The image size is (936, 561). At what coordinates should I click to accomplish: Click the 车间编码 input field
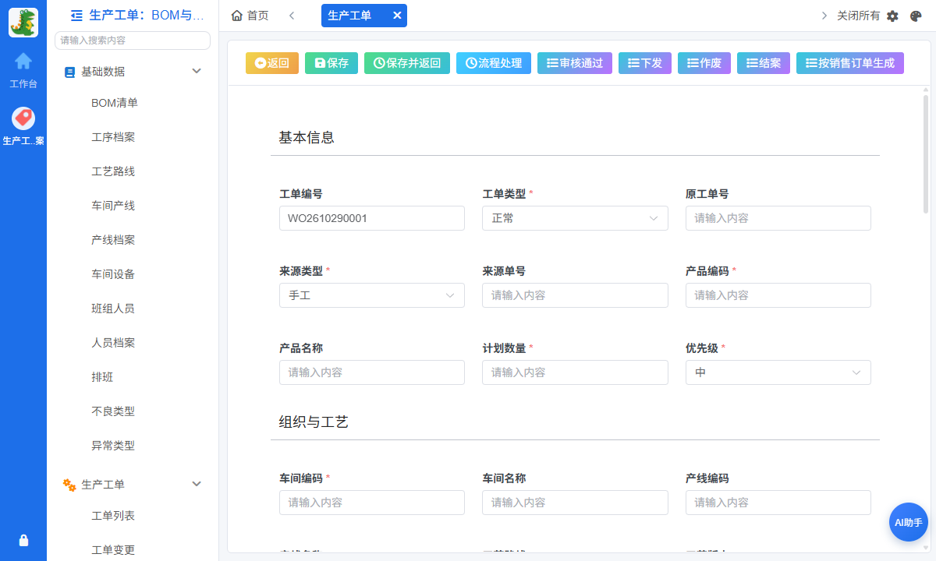click(372, 503)
